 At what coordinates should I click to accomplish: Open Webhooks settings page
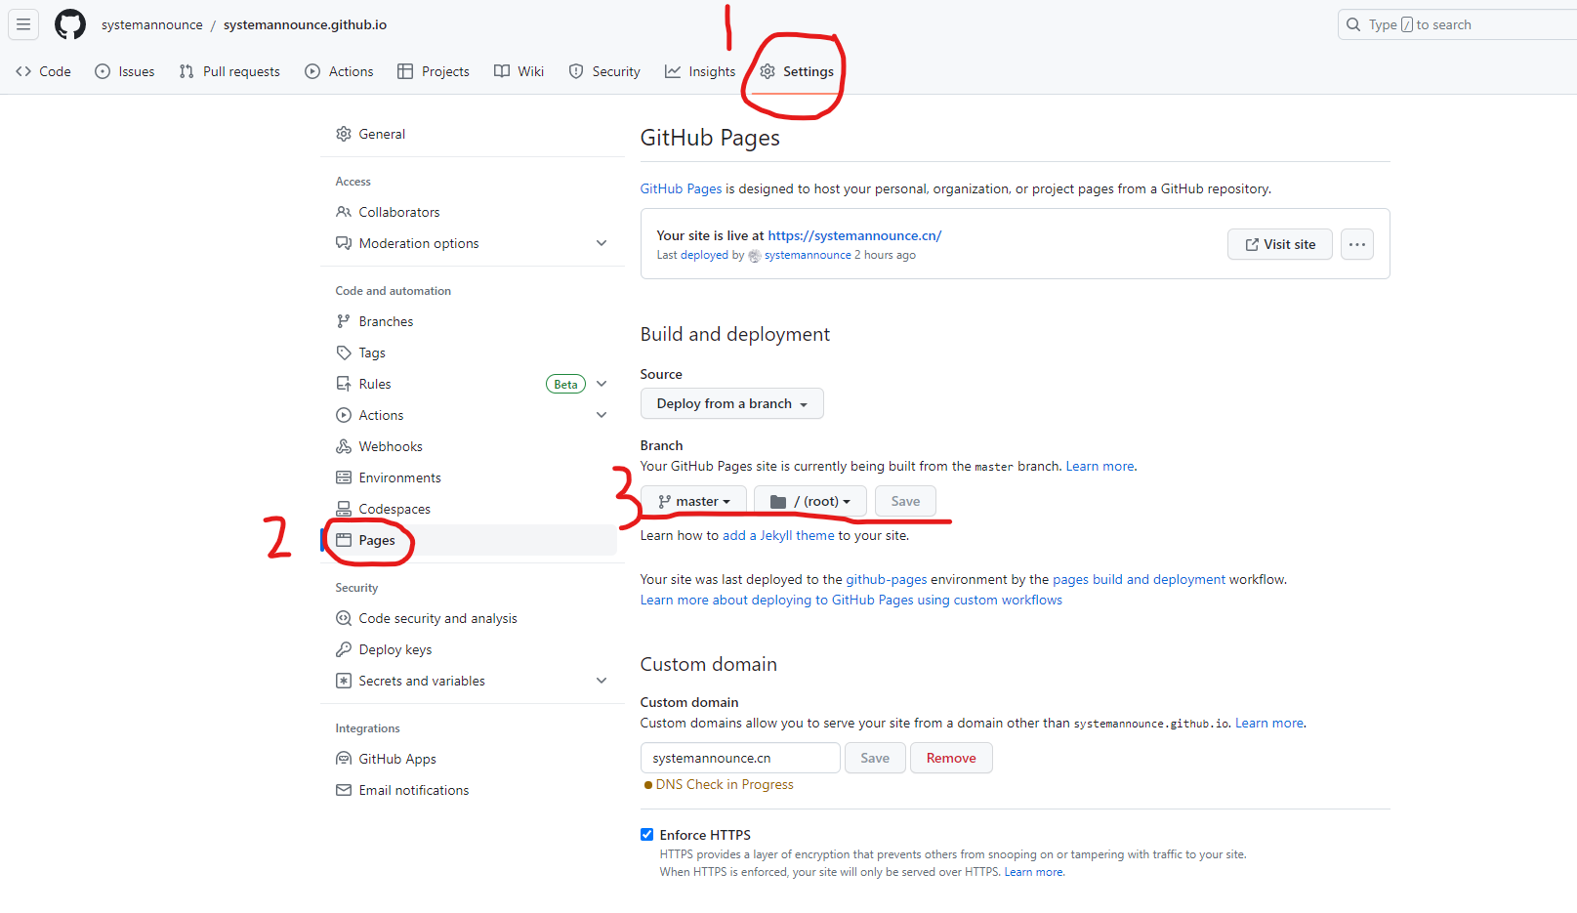(473, 446)
